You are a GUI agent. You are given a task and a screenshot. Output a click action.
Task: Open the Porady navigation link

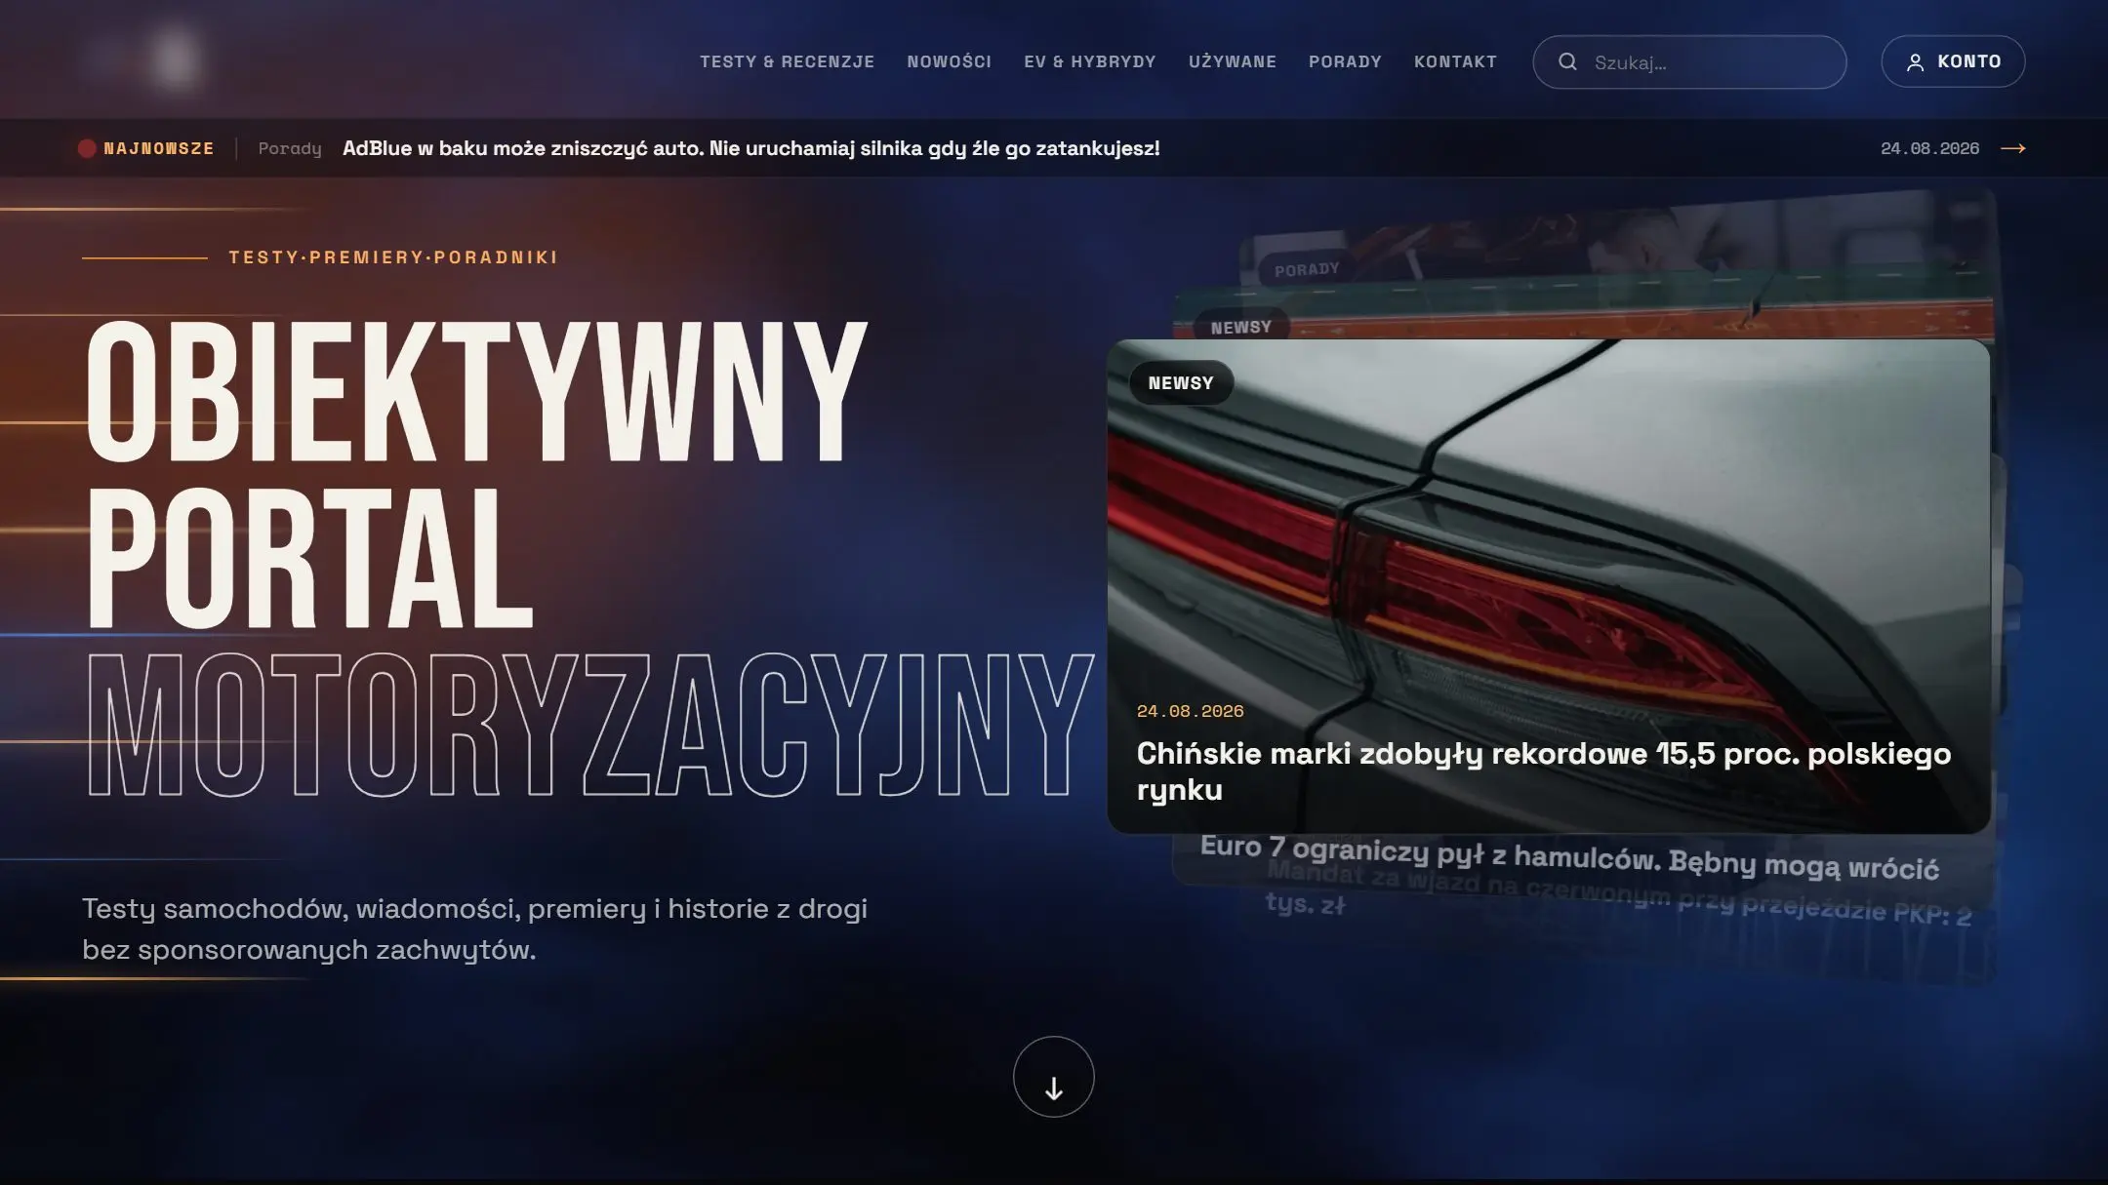tap(1345, 62)
